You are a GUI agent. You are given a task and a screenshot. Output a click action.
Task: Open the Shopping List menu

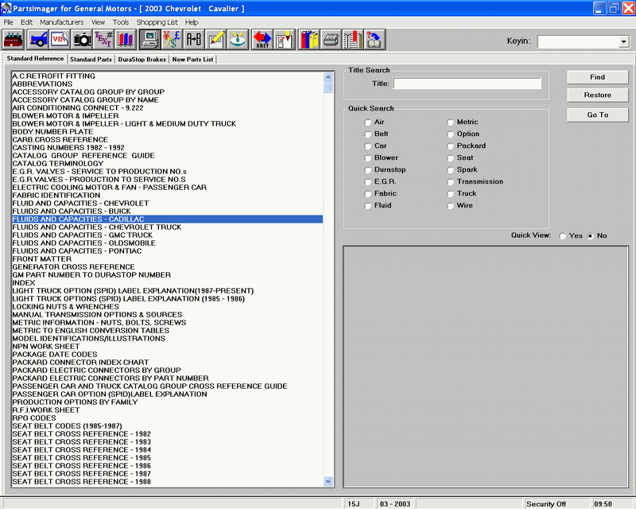[157, 22]
